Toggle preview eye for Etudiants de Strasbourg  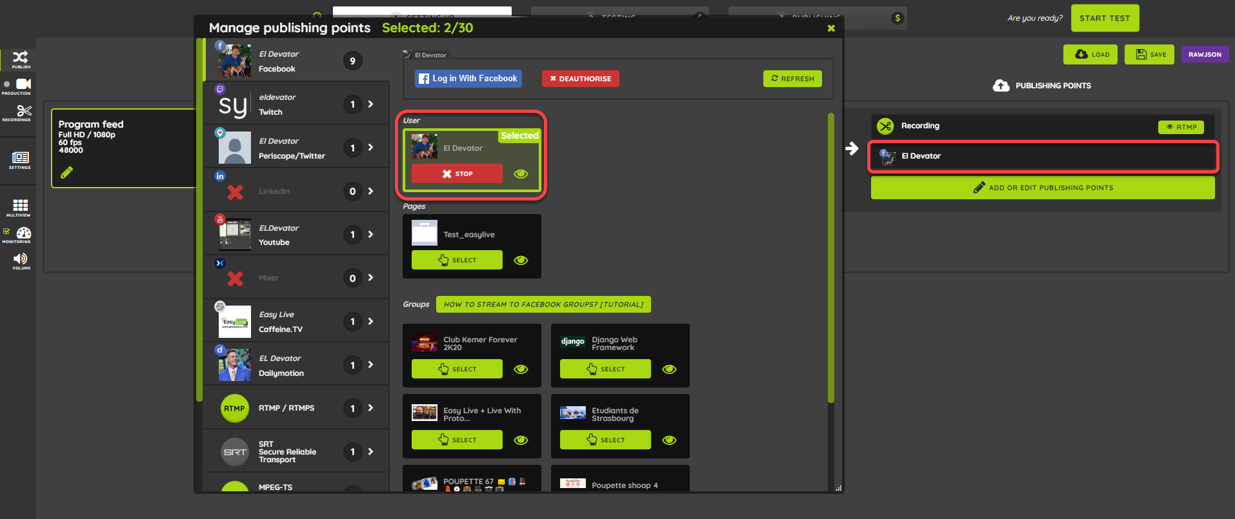[x=669, y=440]
